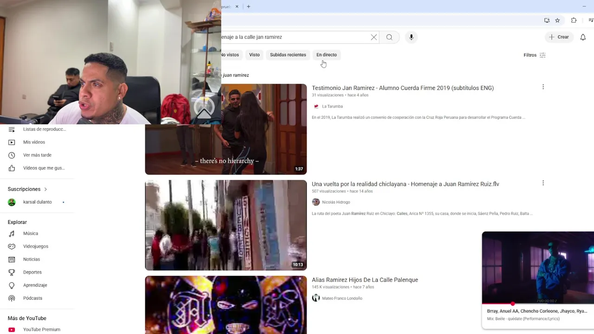
Task: Select the Visto filter chip
Action: pyautogui.click(x=254, y=55)
